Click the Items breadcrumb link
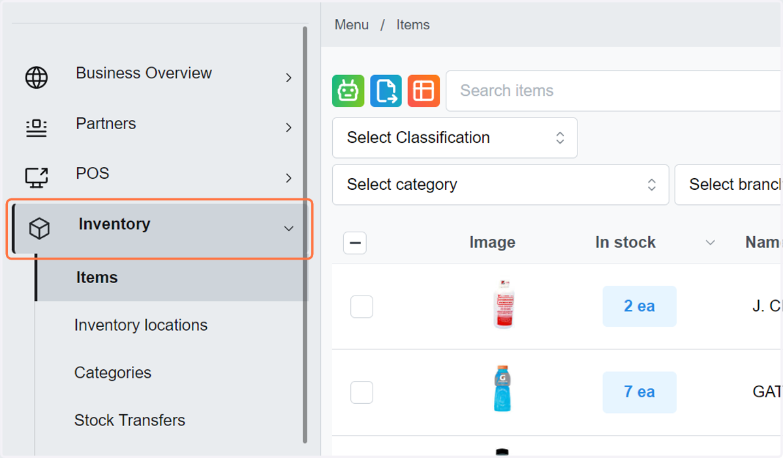The image size is (783, 458). pyautogui.click(x=413, y=25)
